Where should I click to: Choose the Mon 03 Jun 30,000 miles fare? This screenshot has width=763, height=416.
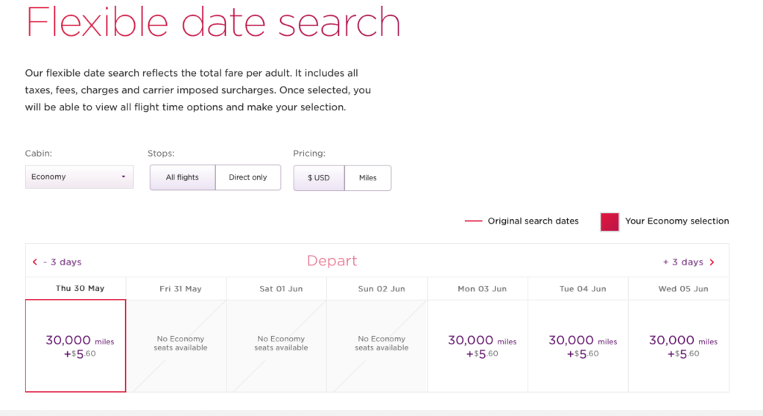478,346
